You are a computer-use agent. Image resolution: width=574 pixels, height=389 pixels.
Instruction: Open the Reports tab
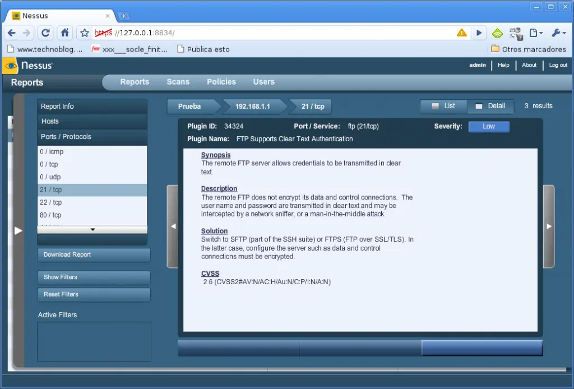click(135, 82)
